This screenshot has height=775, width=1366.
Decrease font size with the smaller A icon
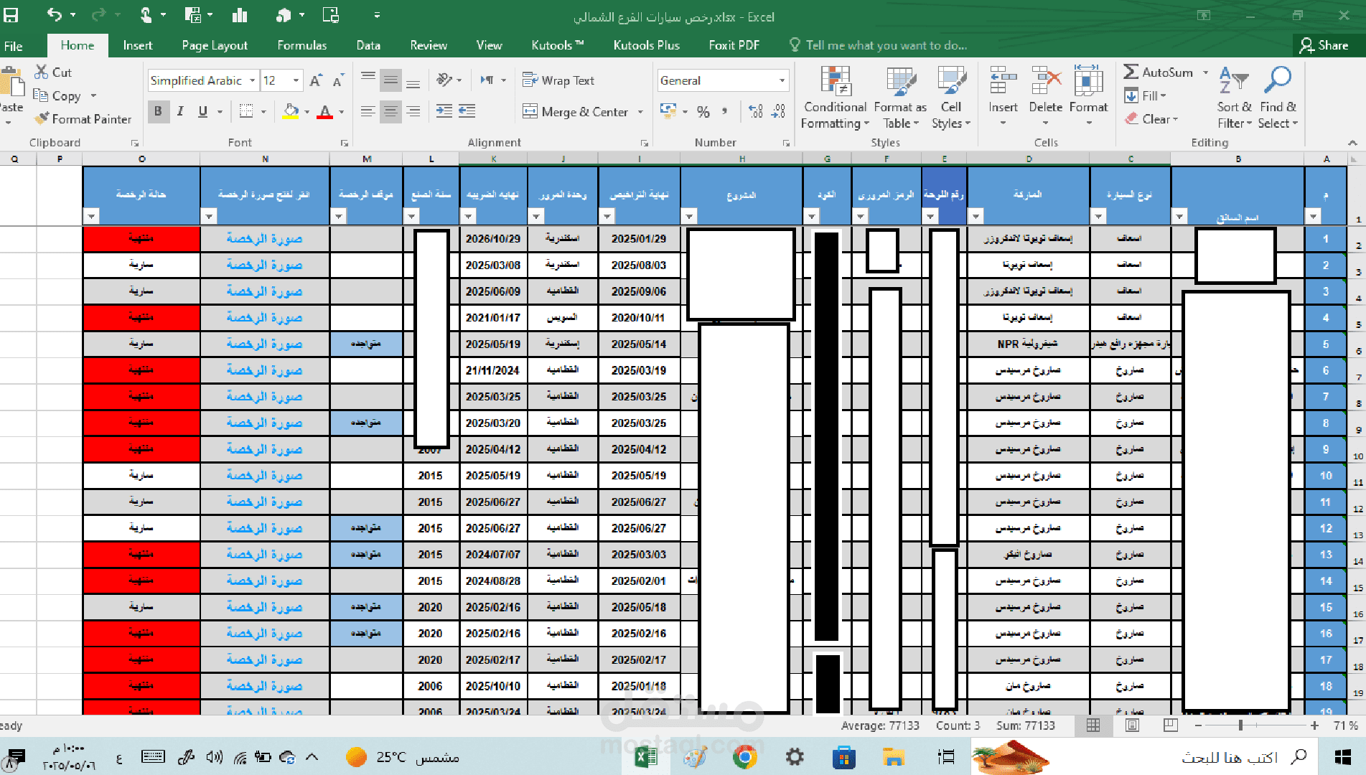pyautogui.click(x=338, y=80)
